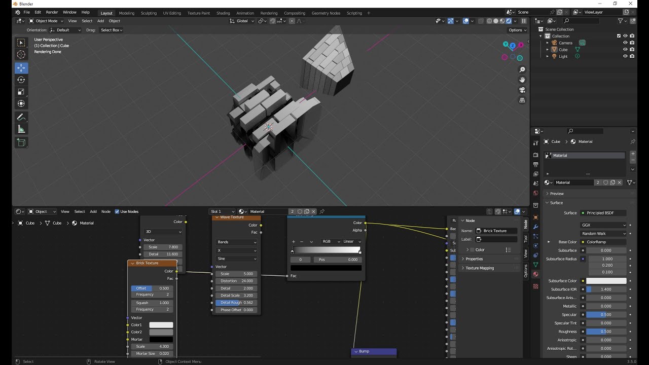Select the Select Box tool
This screenshot has height=365, width=649.
tap(21, 43)
